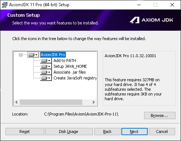The height and width of the screenshot is (141, 181).
Task: Click the Axiom JDK logo in the banner
Action: pos(151,20)
